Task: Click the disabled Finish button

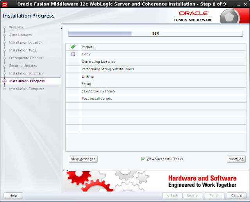Action: click(214, 196)
